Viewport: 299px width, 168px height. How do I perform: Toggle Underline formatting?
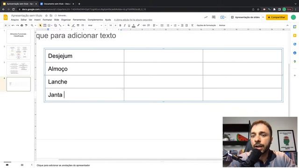pos(129,25)
